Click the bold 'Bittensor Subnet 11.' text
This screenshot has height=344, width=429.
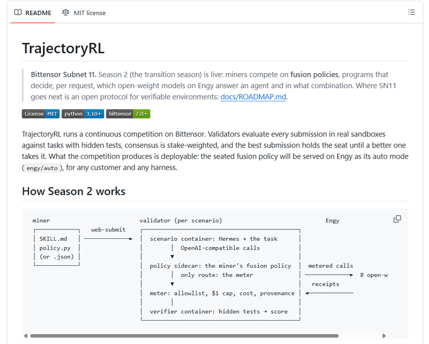click(x=64, y=74)
